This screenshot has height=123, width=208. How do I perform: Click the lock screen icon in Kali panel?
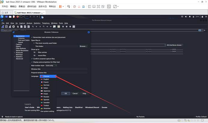(x=202, y=17)
